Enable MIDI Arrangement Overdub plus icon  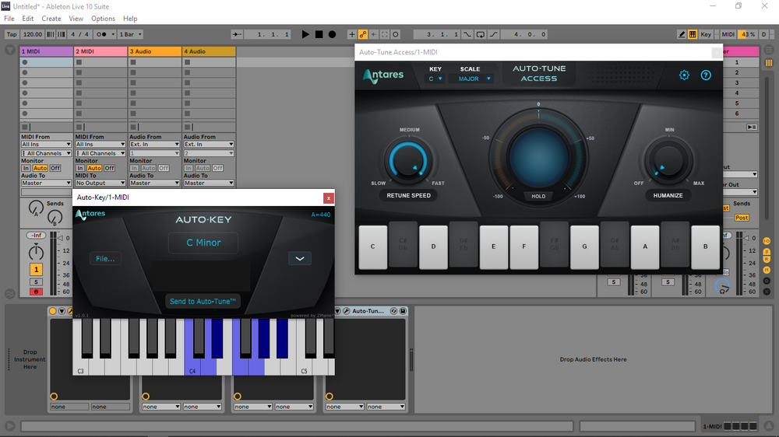352,34
